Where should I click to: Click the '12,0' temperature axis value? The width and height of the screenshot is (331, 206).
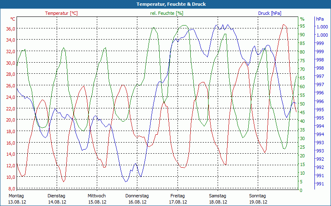coord(11,166)
